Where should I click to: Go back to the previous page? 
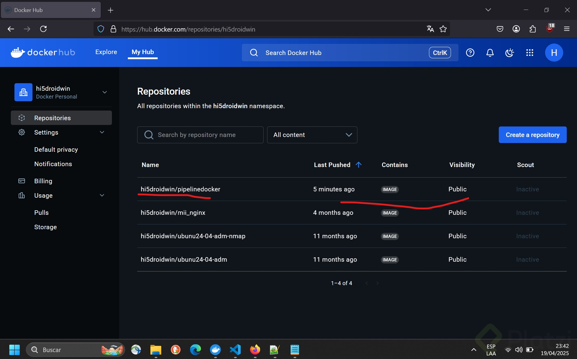point(11,29)
